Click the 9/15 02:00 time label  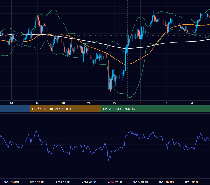166,182
